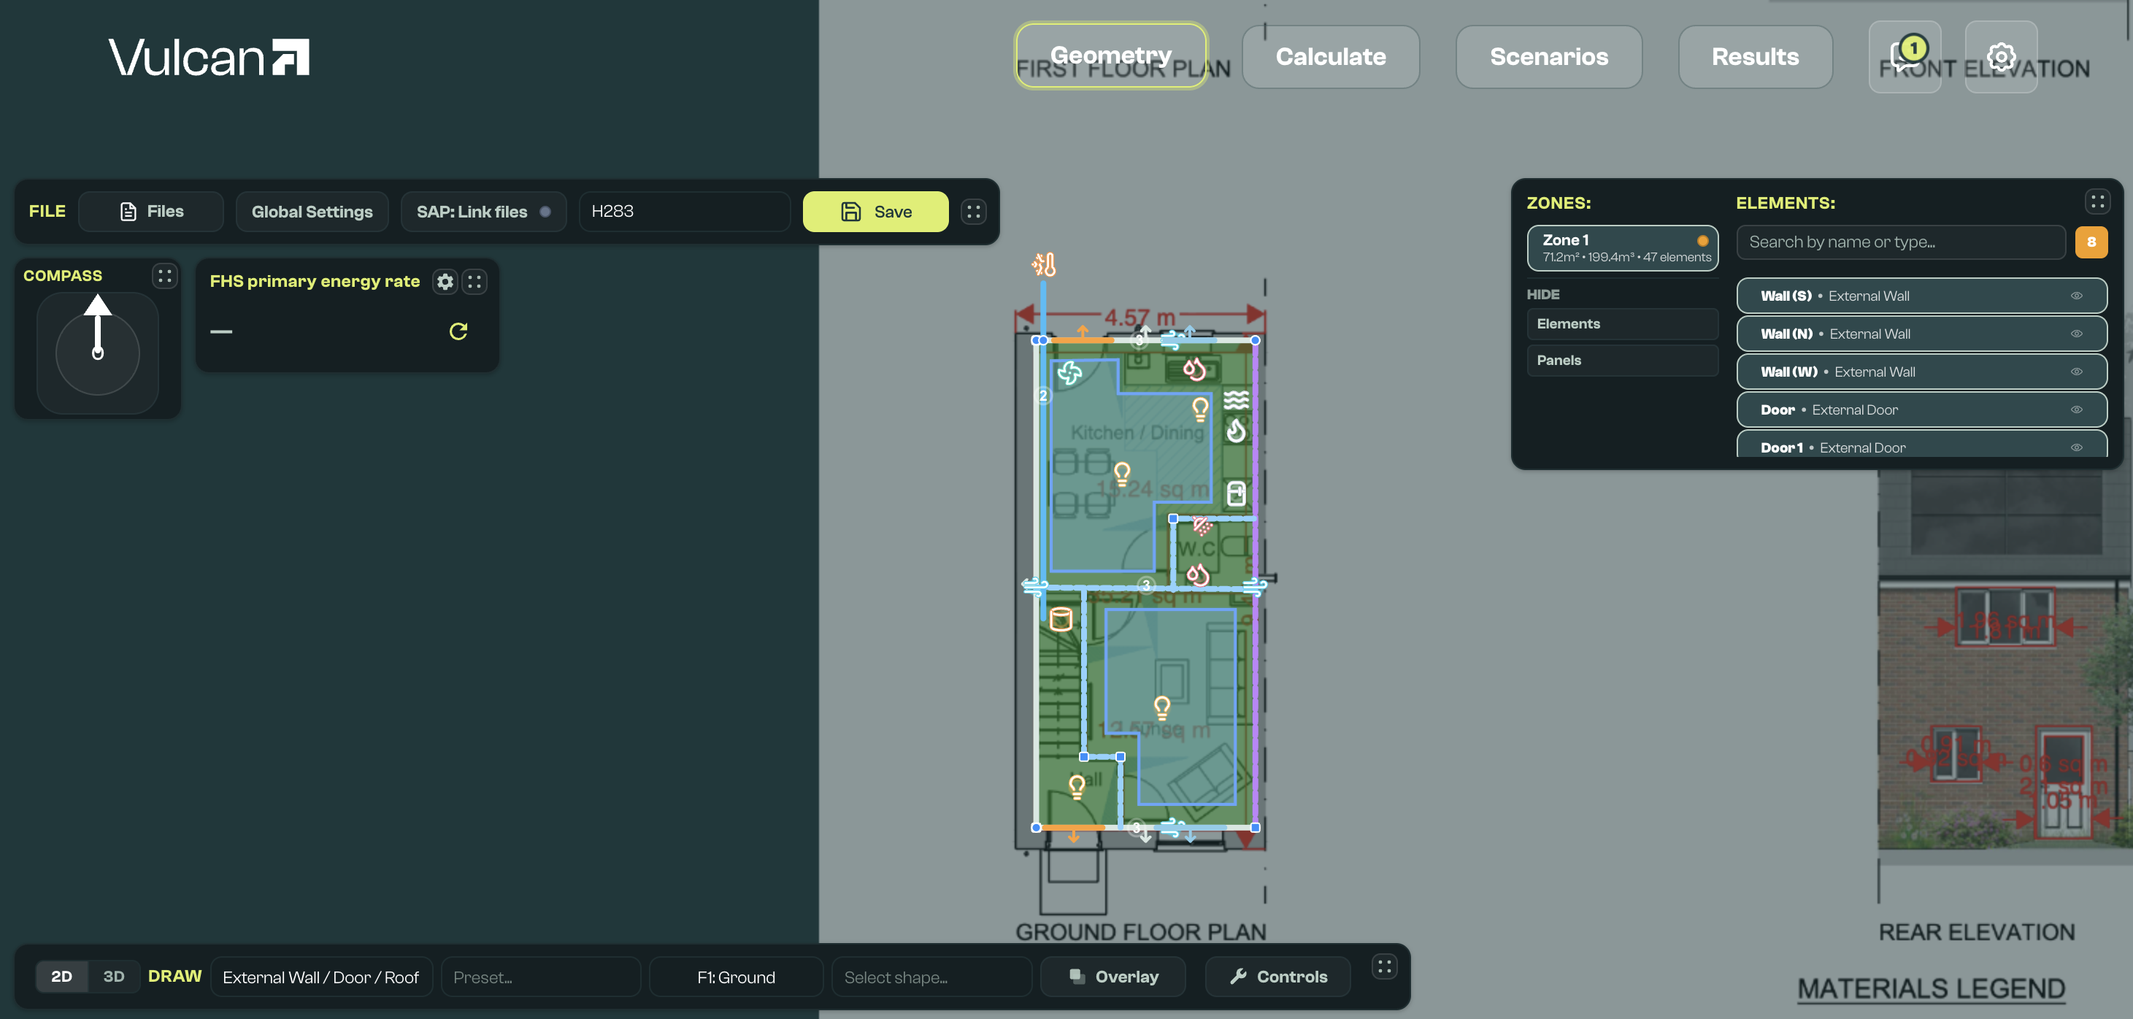The width and height of the screenshot is (2133, 1019).
Task: Select the light bulb beside Kitchen / Dining label
Action: tap(1200, 408)
